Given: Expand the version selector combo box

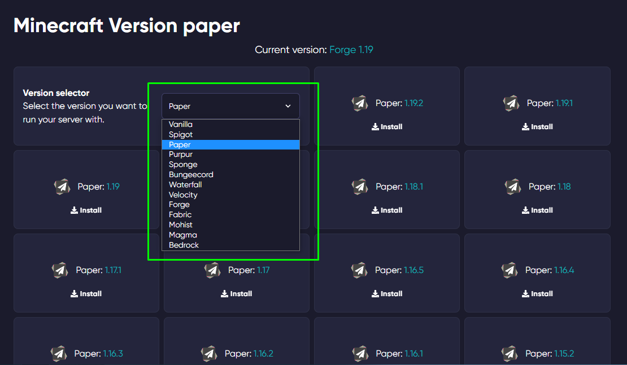Looking at the screenshot, I should click(x=230, y=106).
